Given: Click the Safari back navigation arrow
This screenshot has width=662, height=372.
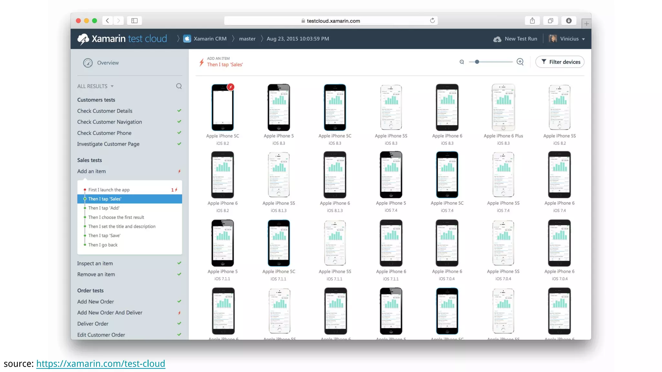Looking at the screenshot, I should pyautogui.click(x=108, y=21).
